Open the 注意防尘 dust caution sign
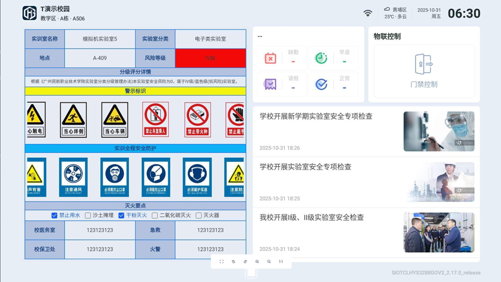This screenshot has width=501, height=282. coord(234,177)
